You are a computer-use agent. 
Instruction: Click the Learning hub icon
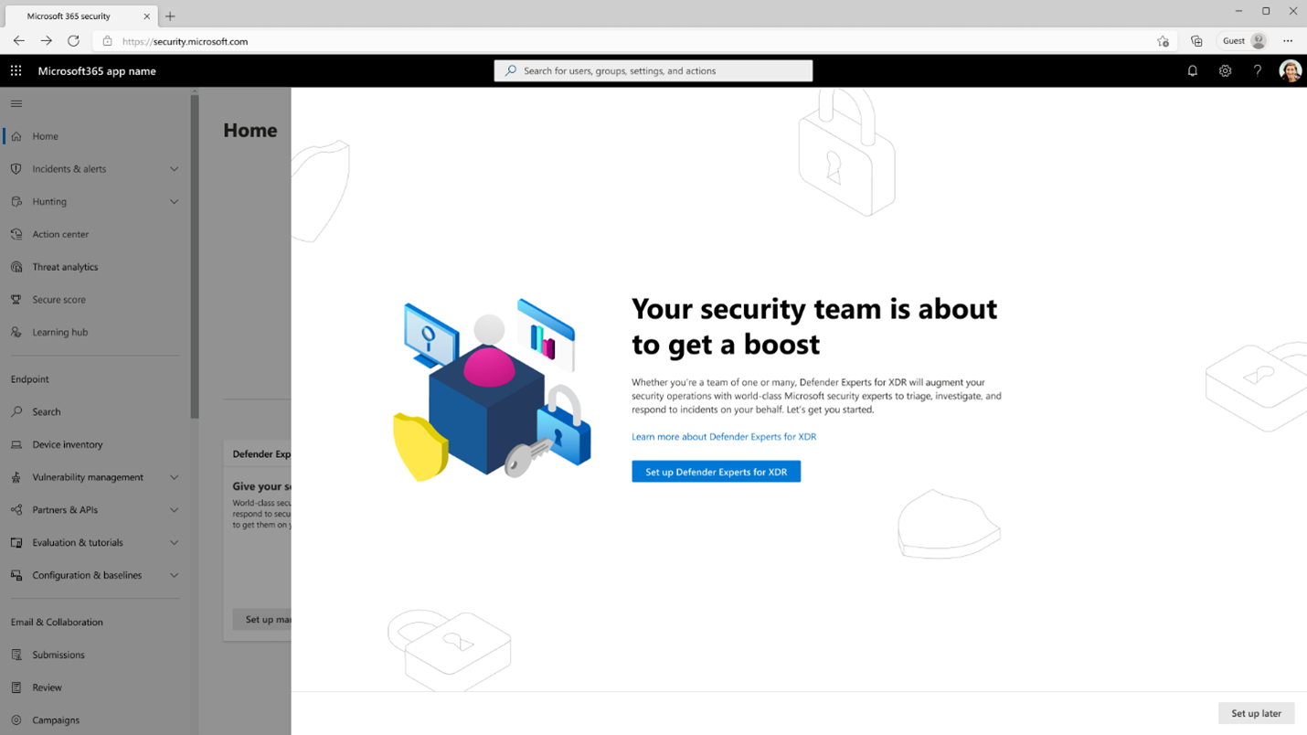16,333
